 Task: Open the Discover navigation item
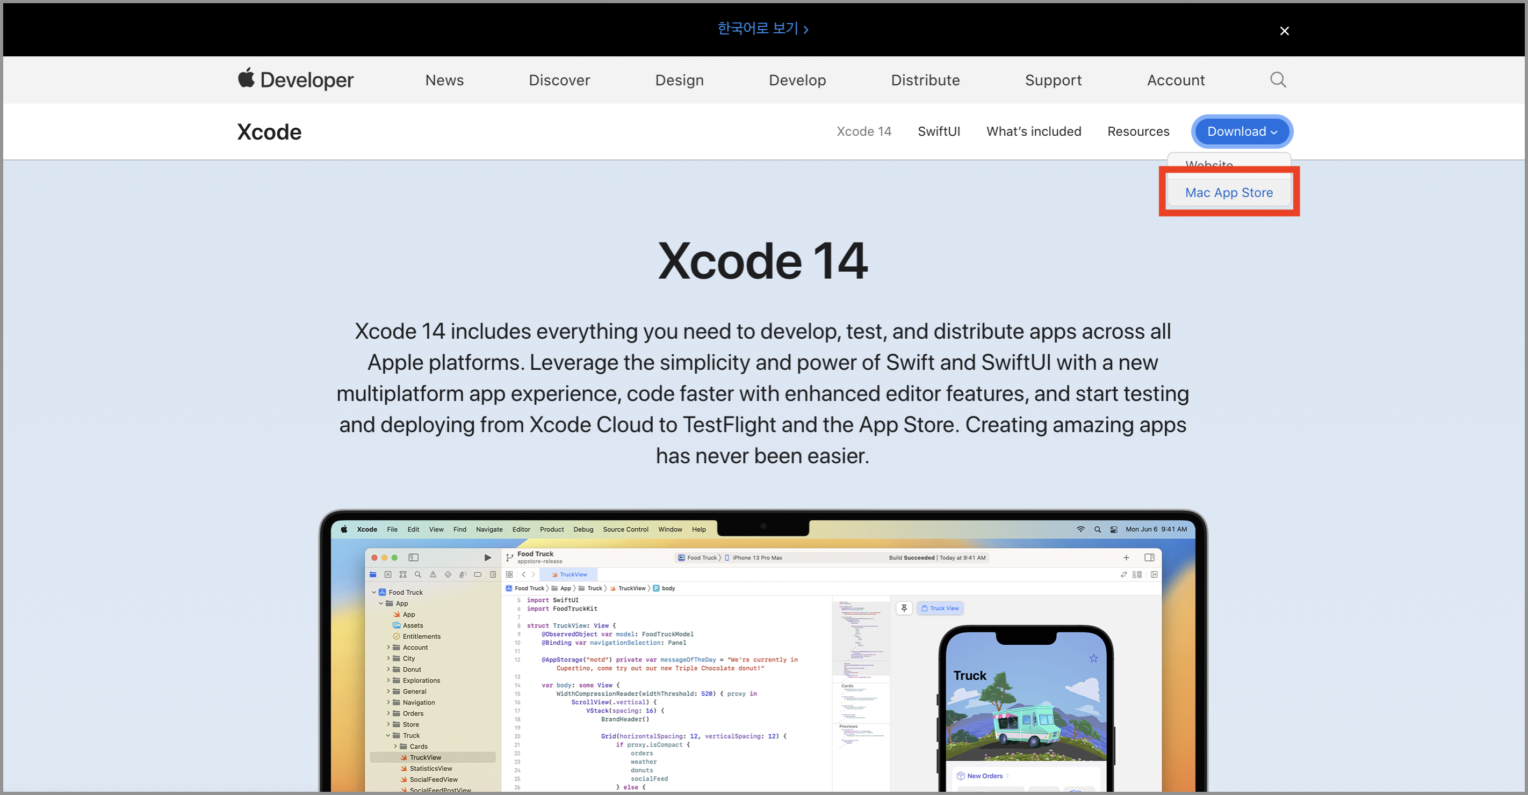(x=559, y=80)
